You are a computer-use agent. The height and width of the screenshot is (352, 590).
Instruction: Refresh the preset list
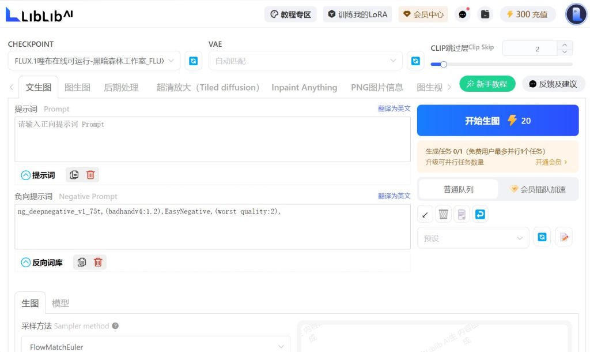(542, 237)
